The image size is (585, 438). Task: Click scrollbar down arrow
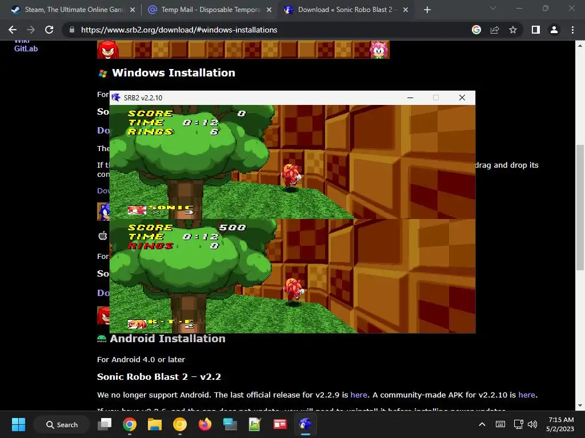click(580, 405)
